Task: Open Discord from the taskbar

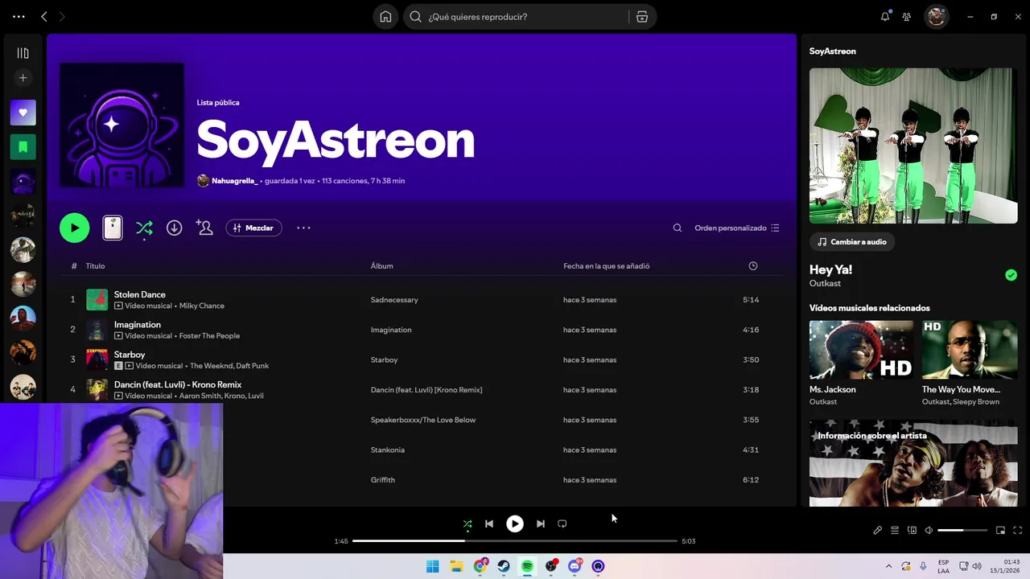Action: (575, 566)
